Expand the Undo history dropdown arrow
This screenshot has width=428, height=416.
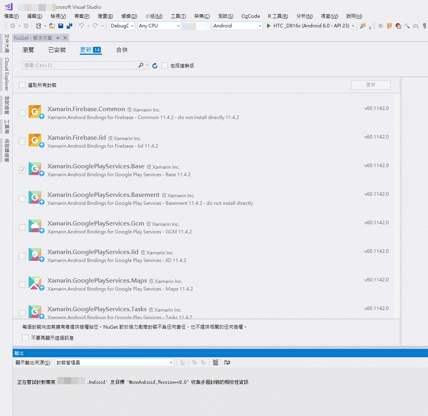click(89, 26)
